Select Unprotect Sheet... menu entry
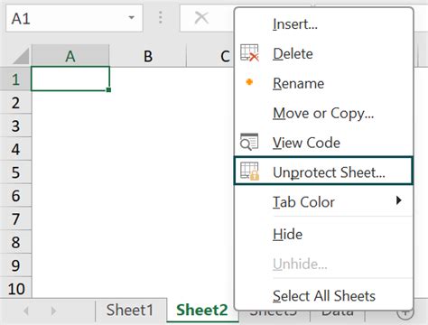The image size is (428, 325). (x=323, y=171)
